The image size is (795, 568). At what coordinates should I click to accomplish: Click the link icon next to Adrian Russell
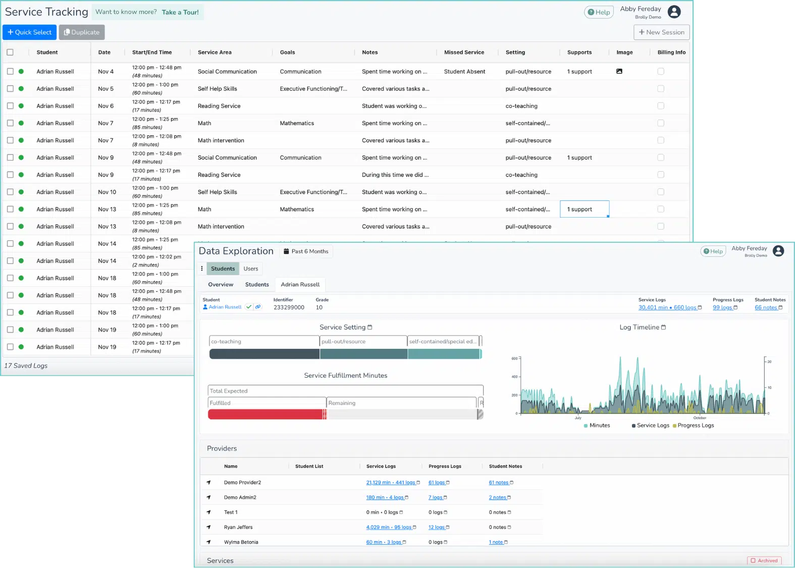coord(258,307)
